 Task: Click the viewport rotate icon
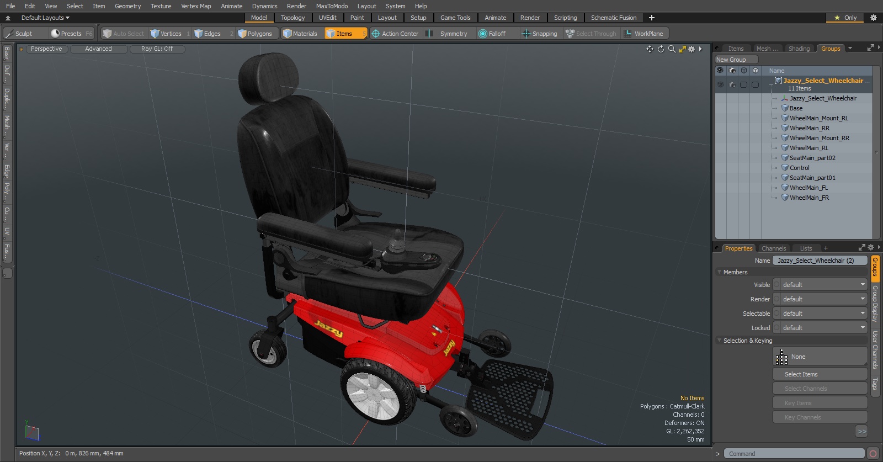(x=661, y=49)
